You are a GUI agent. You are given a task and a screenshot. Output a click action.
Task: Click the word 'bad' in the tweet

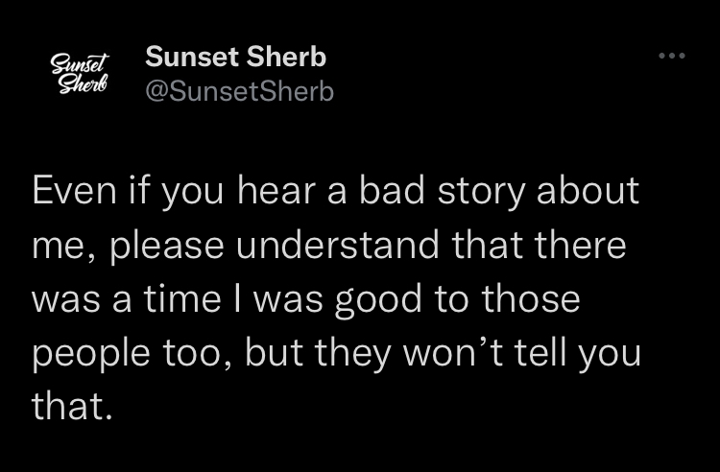(x=392, y=190)
